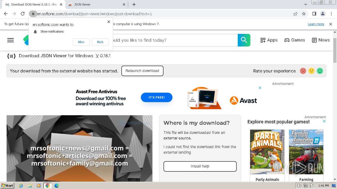Open the mrsoftonic gmail article image
The height and width of the screenshot is (189, 337).
point(80,148)
